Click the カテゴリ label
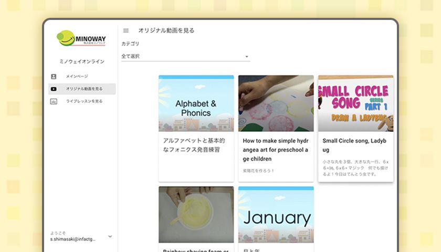Image resolution: width=441 pixels, height=252 pixels. point(130,44)
